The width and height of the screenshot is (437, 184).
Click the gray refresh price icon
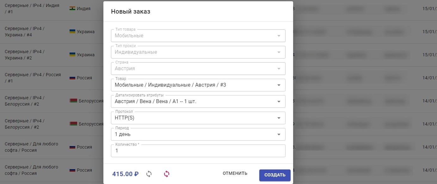point(149,174)
